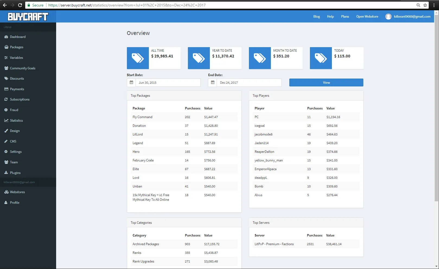Screen dimensions: 439x269
Task: Click the user avatar icon in header
Action: click(x=388, y=17)
